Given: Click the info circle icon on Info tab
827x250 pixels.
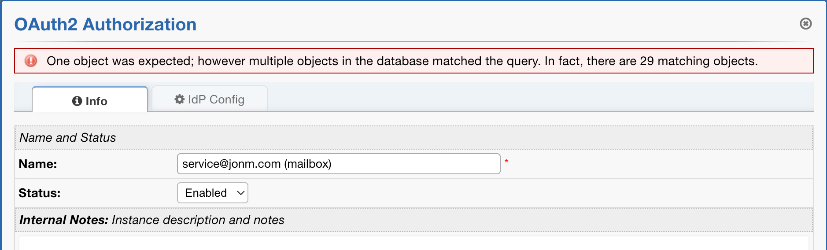Looking at the screenshot, I should click(x=77, y=101).
